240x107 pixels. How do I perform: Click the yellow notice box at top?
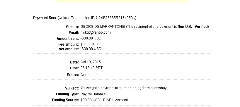click(121, 1)
